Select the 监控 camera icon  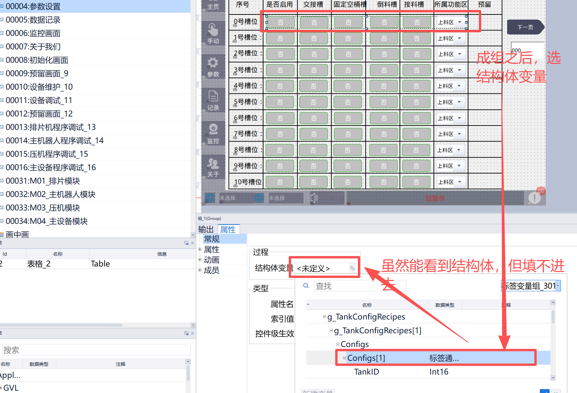(x=213, y=129)
